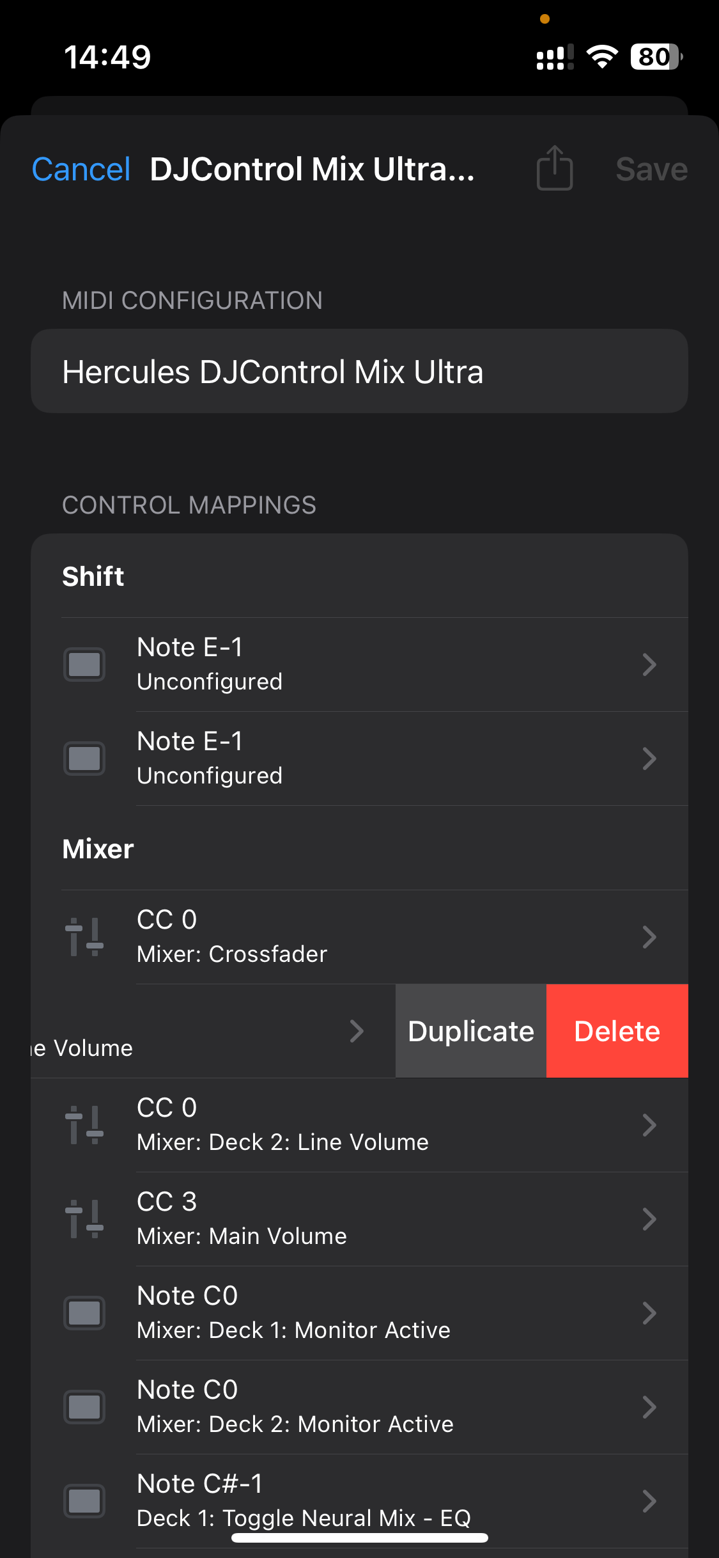Tap the pad icon beside Deck 2 Monitor Active
719x1558 pixels.
84,1407
